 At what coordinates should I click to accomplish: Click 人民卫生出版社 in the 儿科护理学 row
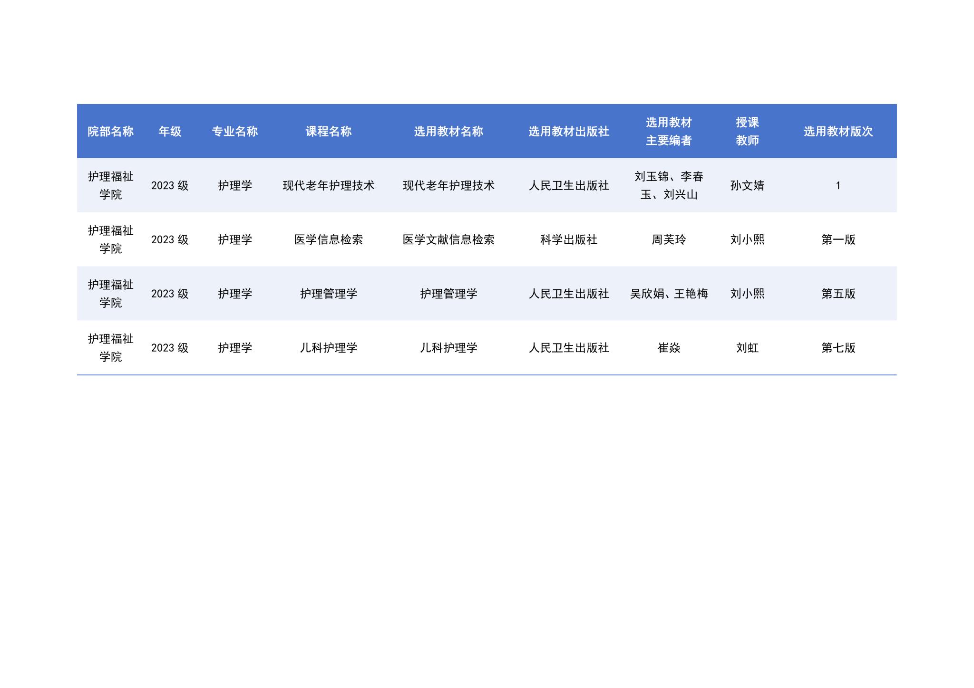tap(569, 348)
